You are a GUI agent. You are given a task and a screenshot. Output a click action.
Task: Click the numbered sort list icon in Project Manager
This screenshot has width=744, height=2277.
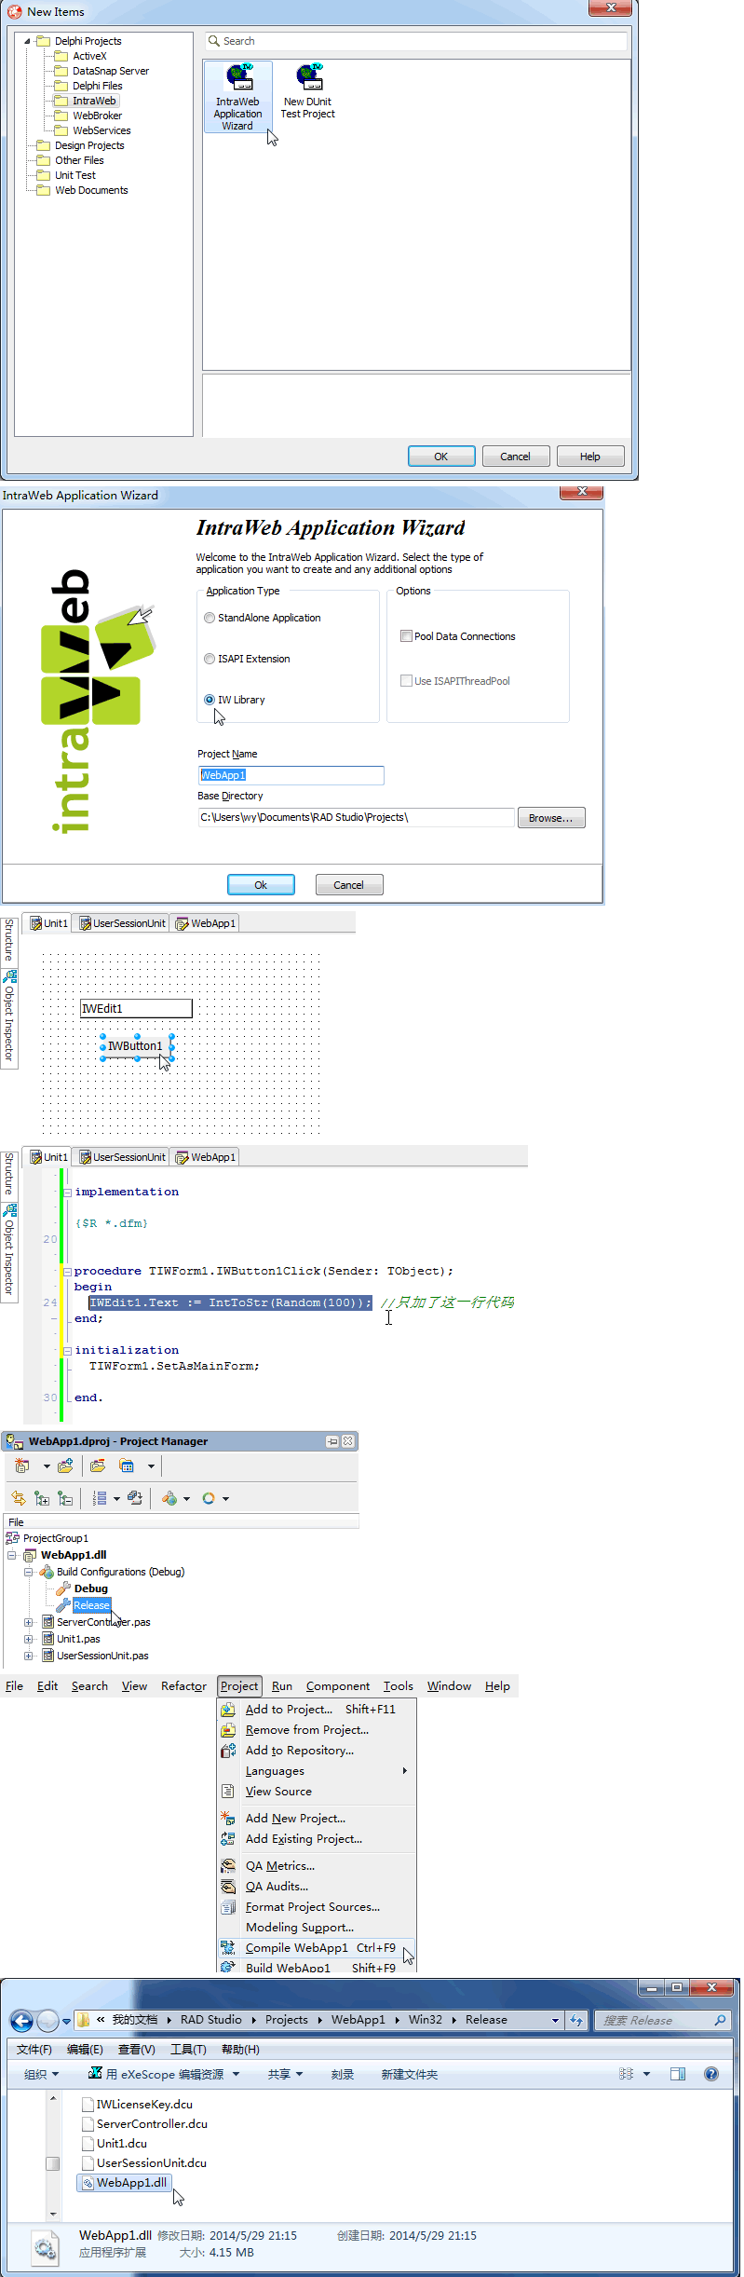point(100,1498)
